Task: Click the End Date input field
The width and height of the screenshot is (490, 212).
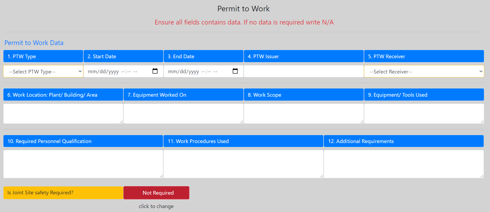Action: point(204,71)
